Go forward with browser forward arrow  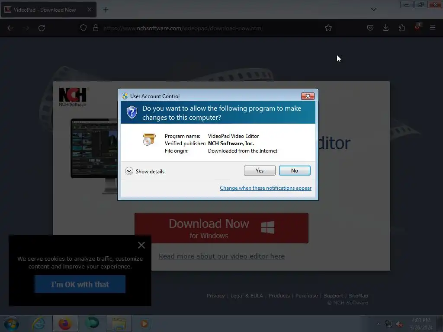tap(26, 28)
